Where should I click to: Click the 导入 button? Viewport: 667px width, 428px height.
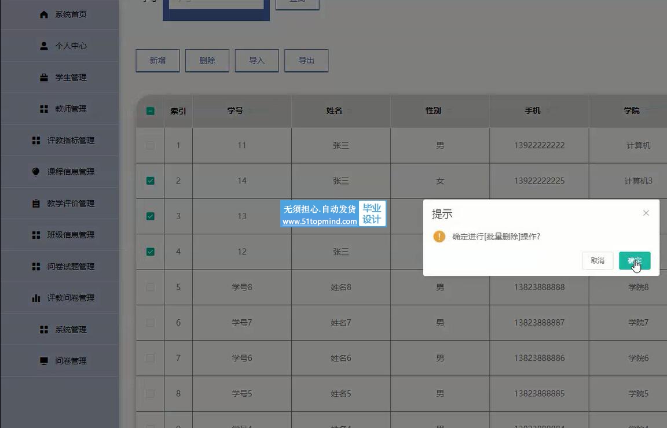tap(256, 60)
